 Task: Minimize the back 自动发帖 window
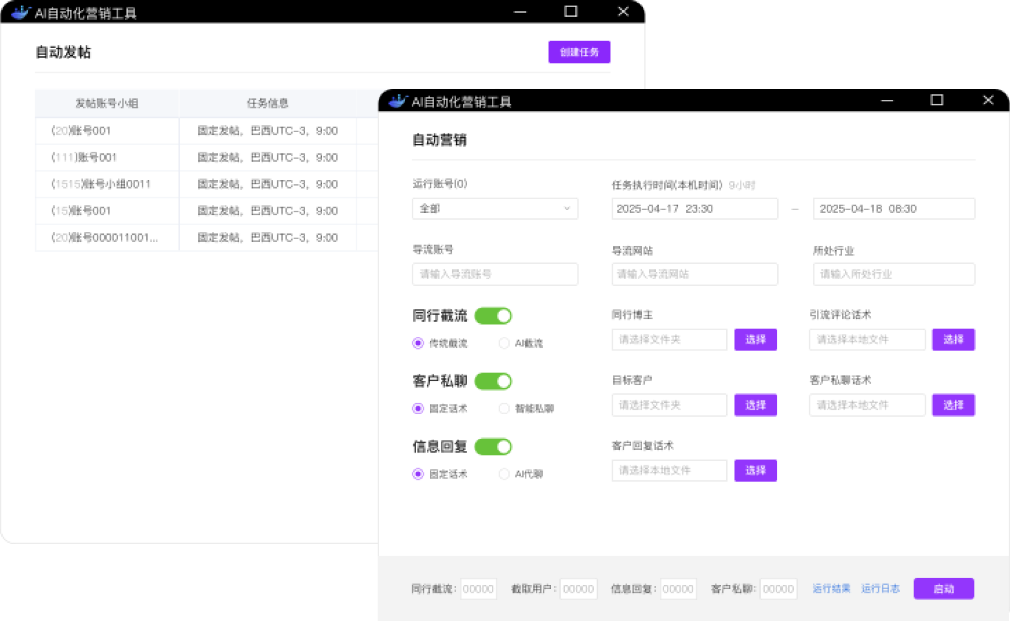click(519, 12)
